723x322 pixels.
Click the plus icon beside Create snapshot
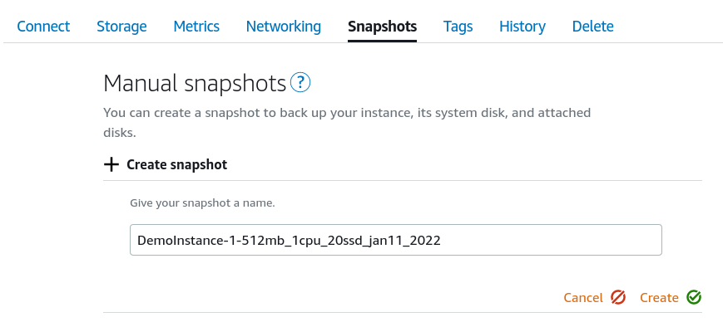(111, 164)
